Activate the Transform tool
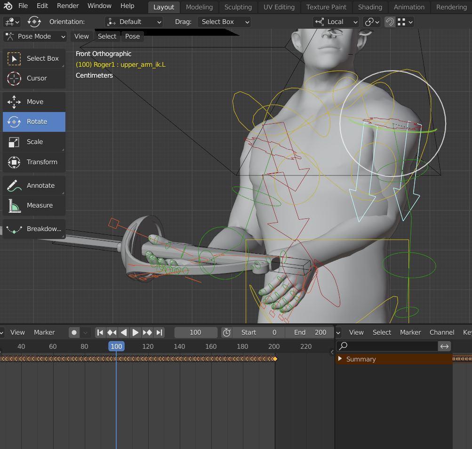This screenshot has width=472, height=449. click(34, 162)
